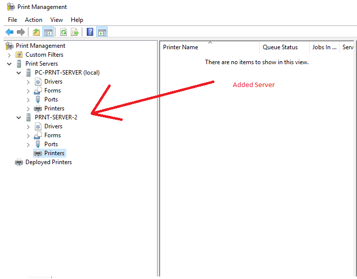Click Print Management title bar app icon
Image resolution: width=357 pixels, height=279 pixels.
tap(10, 7)
